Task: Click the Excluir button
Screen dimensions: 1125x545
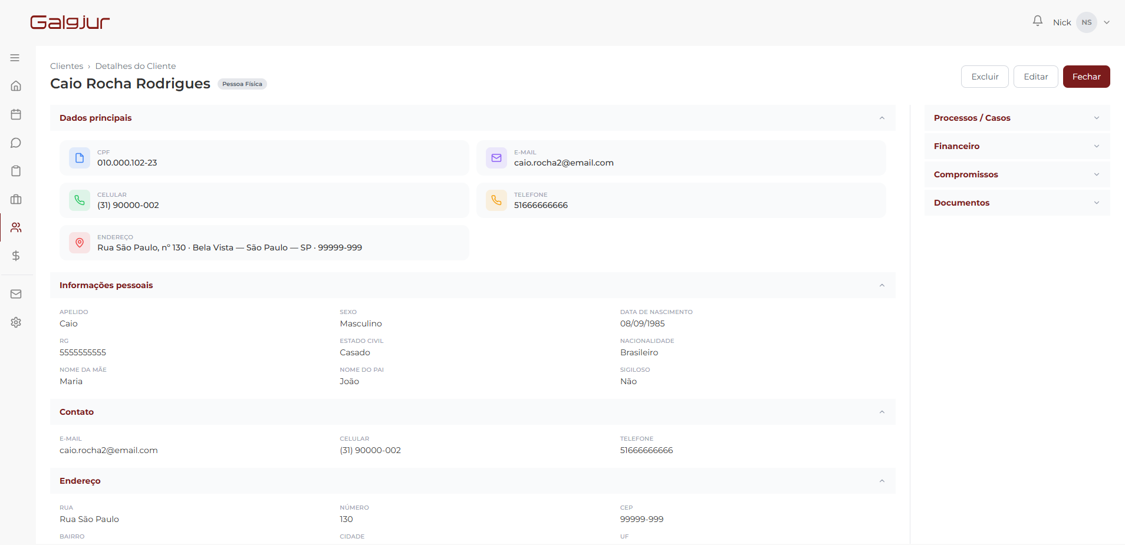Action: (x=985, y=77)
